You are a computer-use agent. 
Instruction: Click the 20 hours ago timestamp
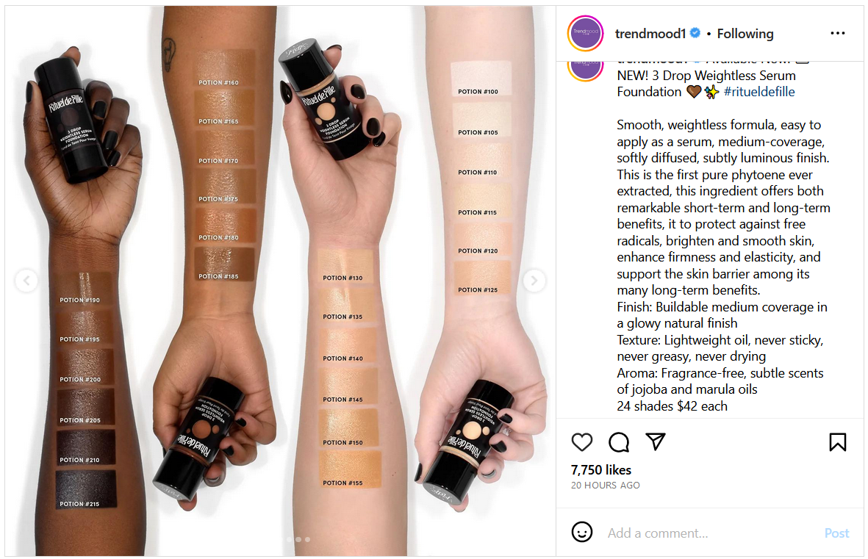coord(605,486)
